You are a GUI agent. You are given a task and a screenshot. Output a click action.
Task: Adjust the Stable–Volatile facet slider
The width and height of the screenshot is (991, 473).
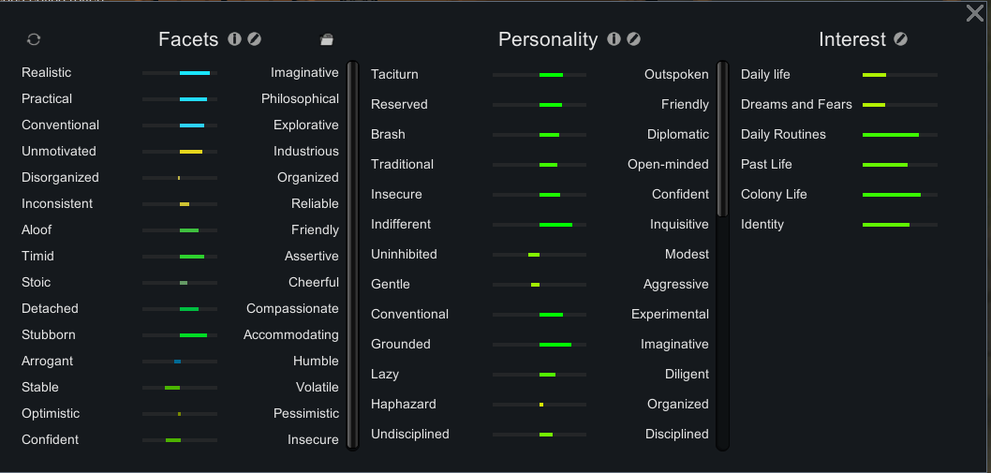(x=180, y=388)
